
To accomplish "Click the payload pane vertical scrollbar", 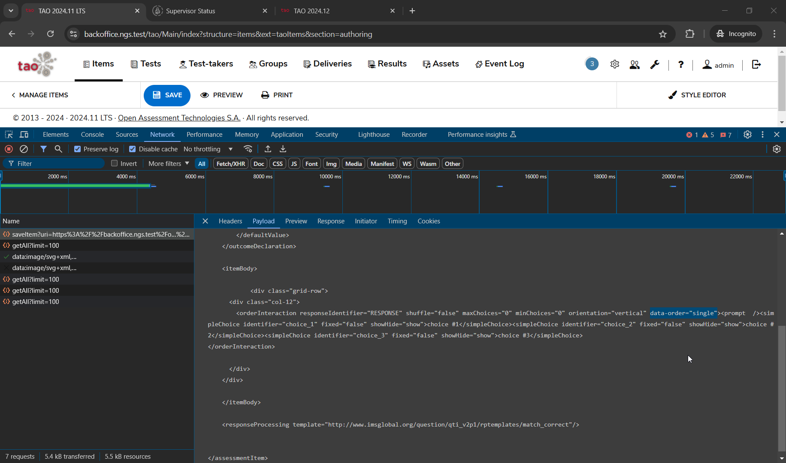I will [781, 388].
